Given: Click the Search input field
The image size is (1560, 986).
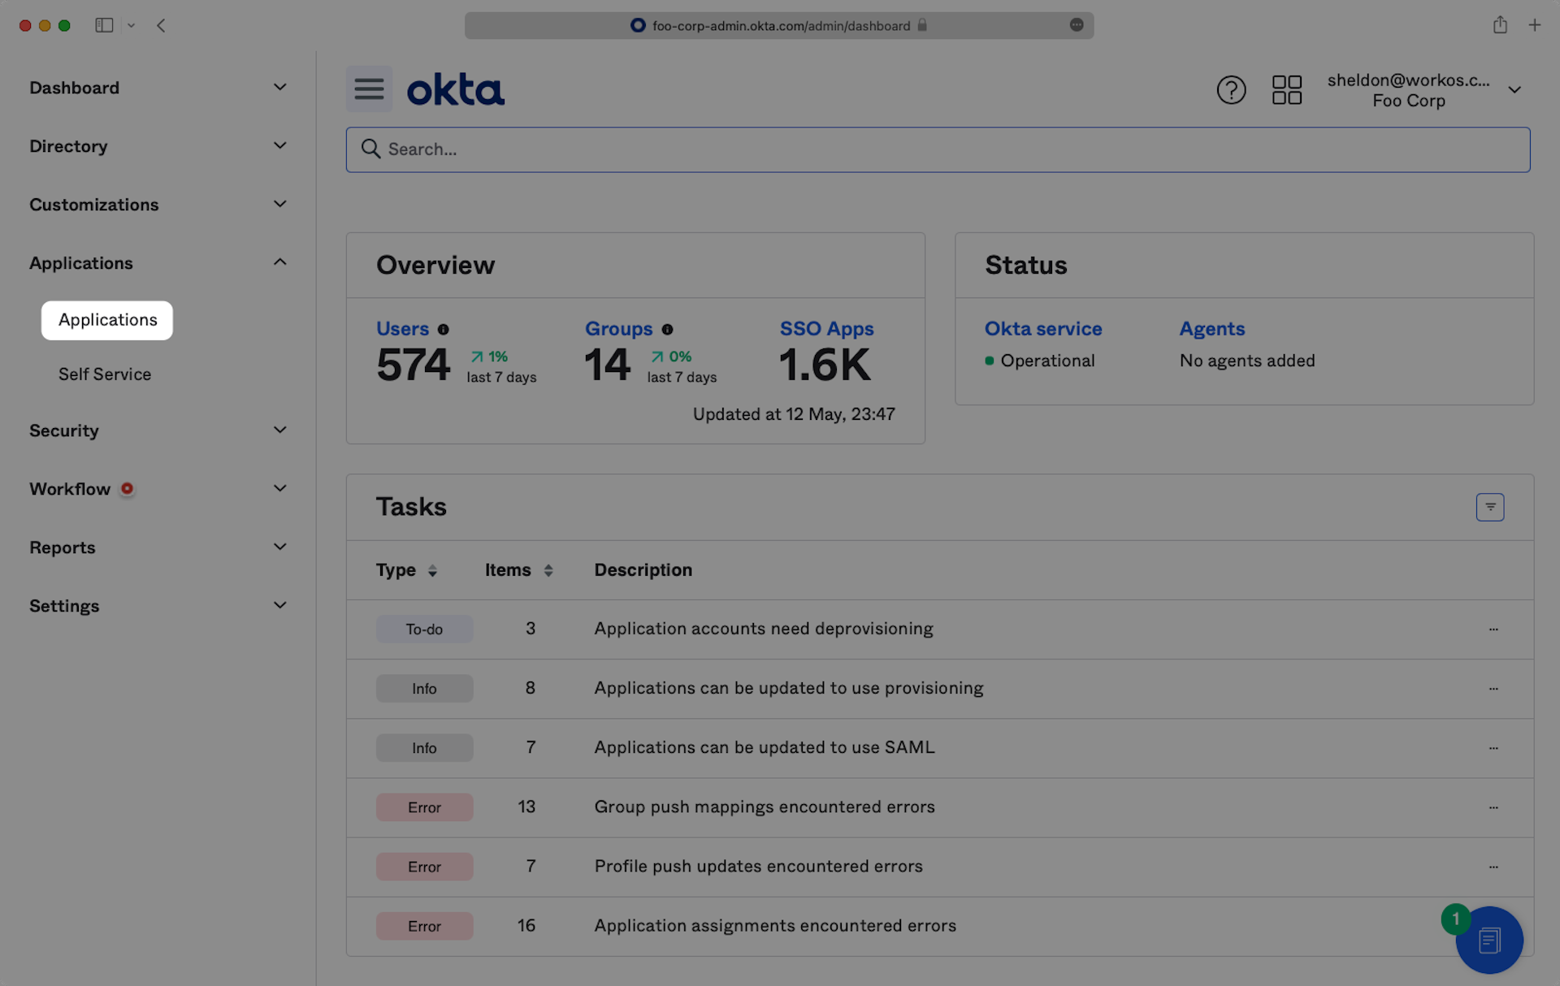Looking at the screenshot, I should [937, 149].
